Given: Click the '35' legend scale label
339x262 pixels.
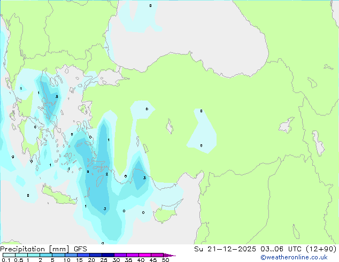Looking at the screenshot, I should pos(128,260).
